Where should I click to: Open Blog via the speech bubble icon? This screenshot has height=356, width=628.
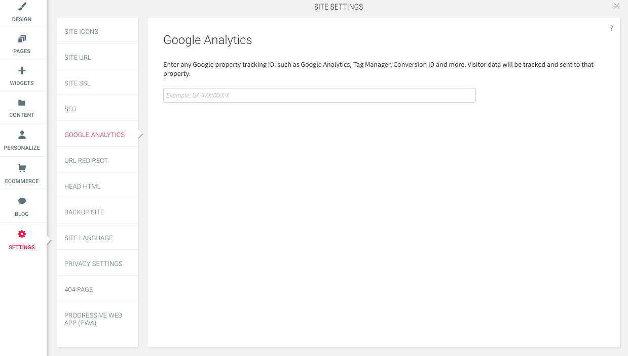click(22, 201)
